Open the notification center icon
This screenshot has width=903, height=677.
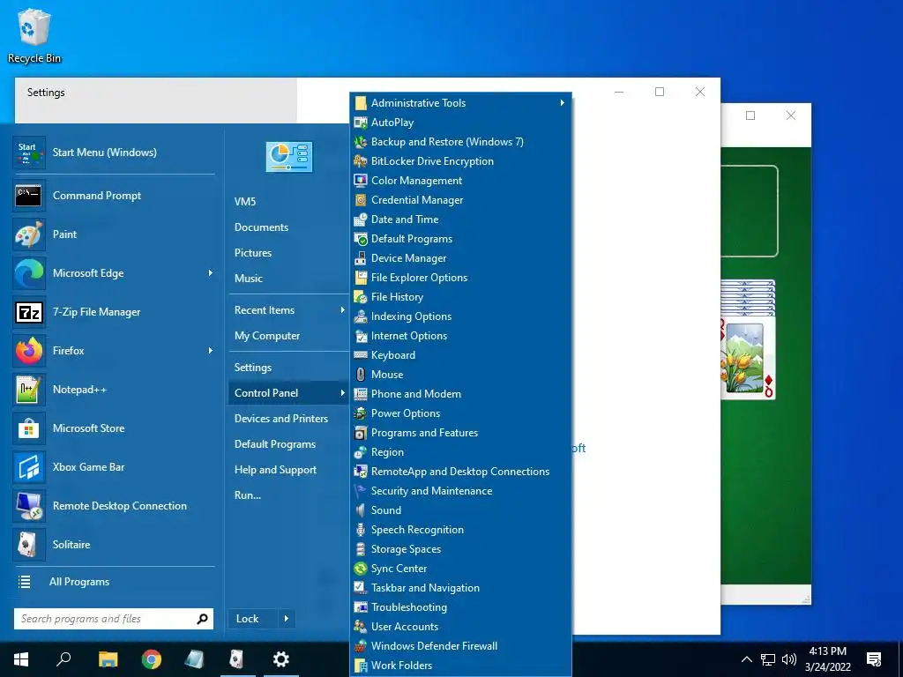coord(874,659)
